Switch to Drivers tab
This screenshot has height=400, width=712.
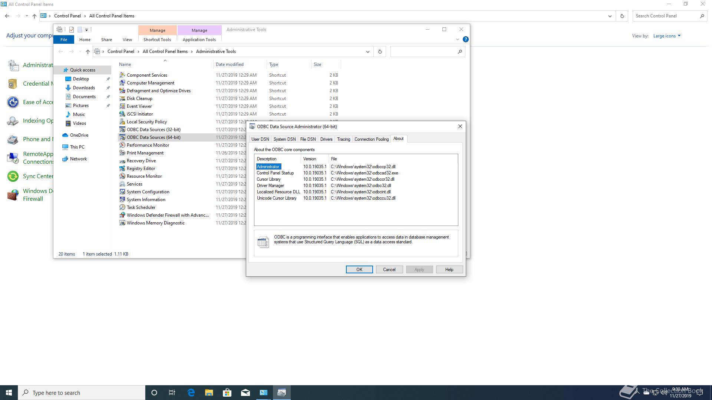326,139
